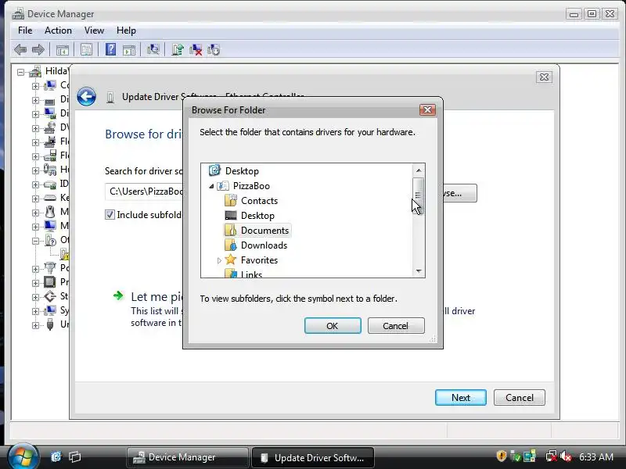The width and height of the screenshot is (626, 469).
Task: Click the partly hidden Browse button
Action: 460,193
